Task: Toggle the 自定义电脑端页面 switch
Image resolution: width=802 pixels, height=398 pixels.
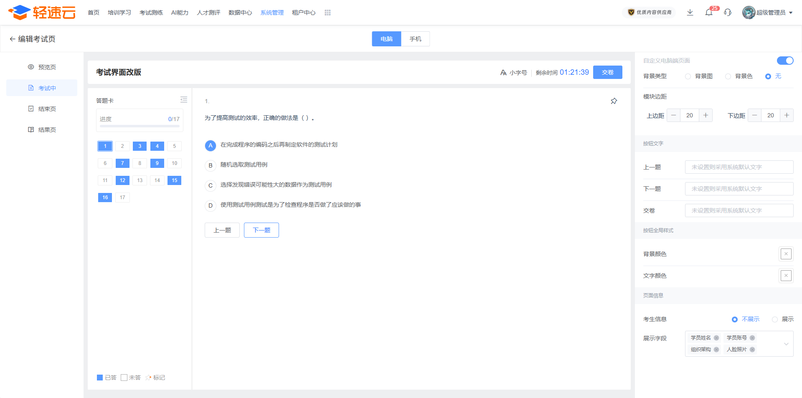Action: 785,61
